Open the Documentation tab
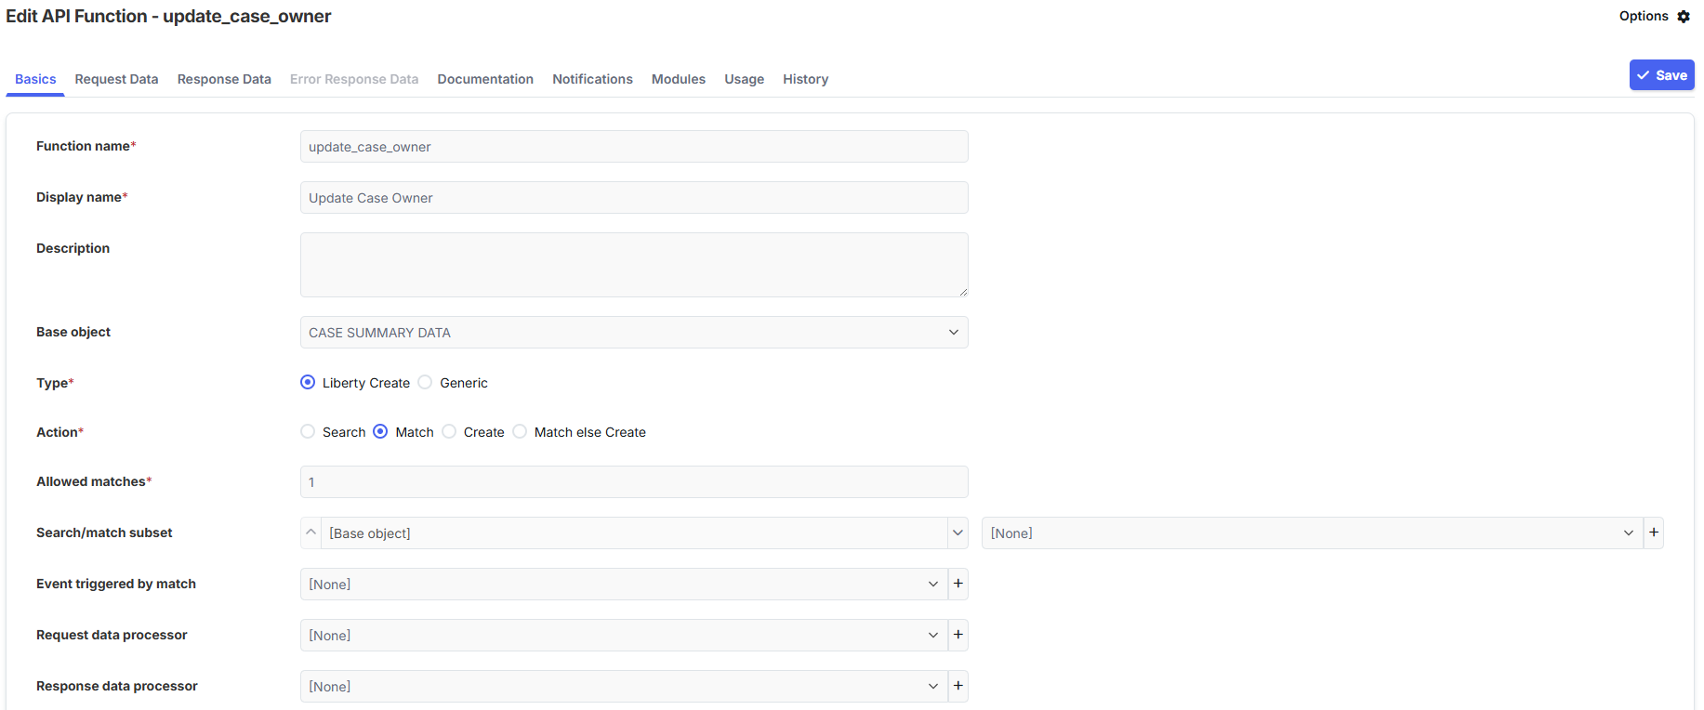Screen dimensions: 1704x710 pyautogui.click(x=485, y=79)
